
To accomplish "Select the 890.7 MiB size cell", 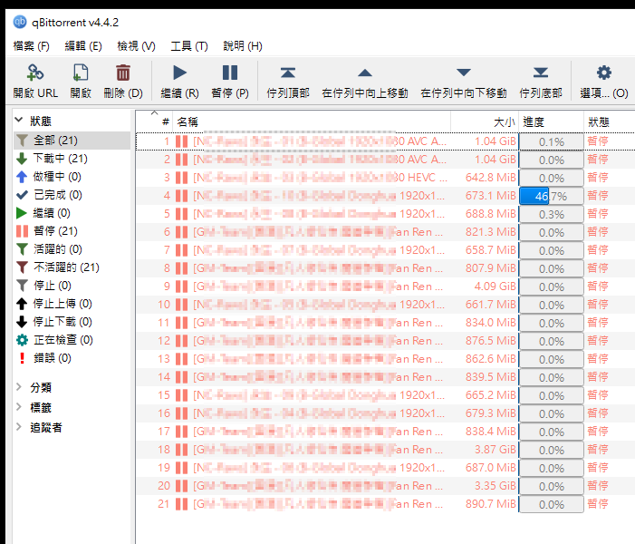I will 491,503.
